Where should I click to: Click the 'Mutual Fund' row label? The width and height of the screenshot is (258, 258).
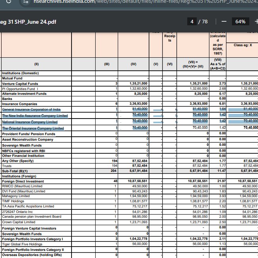point(12,78)
